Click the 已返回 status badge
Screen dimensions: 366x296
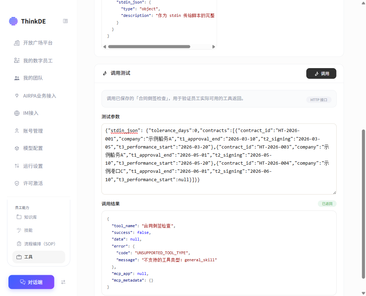(327, 204)
